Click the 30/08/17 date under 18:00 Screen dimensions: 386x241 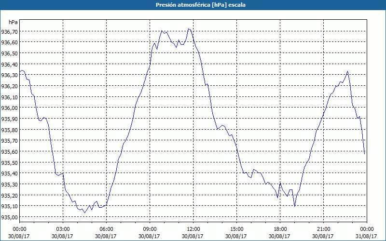280,236
